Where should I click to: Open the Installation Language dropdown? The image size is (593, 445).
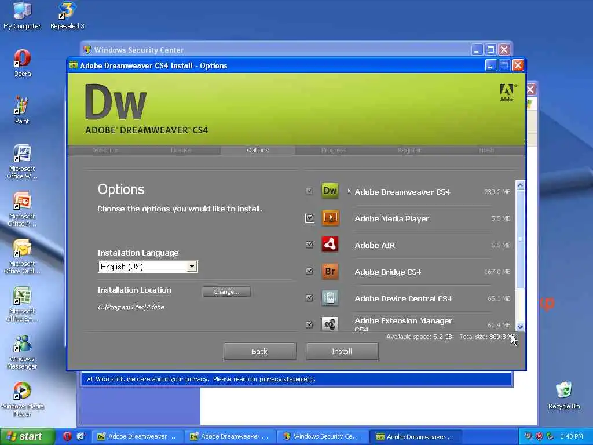pos(192,267)
